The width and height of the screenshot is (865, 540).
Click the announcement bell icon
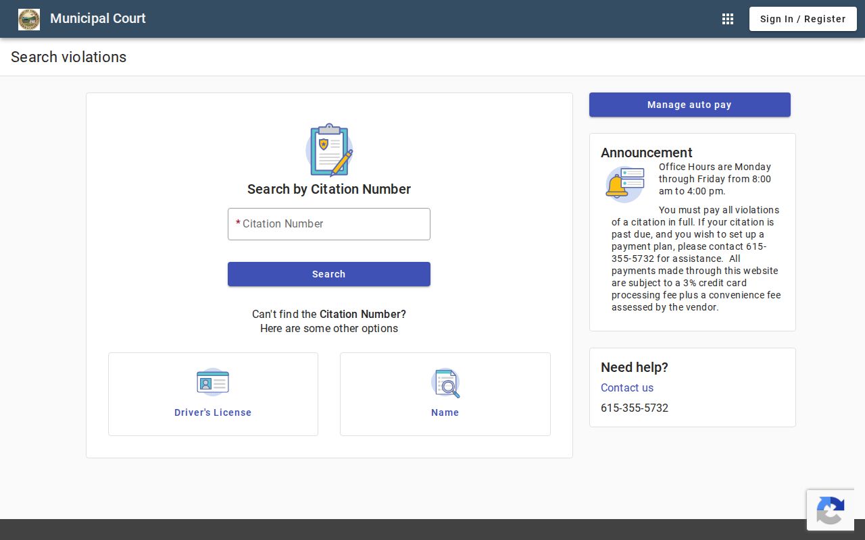(x=625, y=184)
